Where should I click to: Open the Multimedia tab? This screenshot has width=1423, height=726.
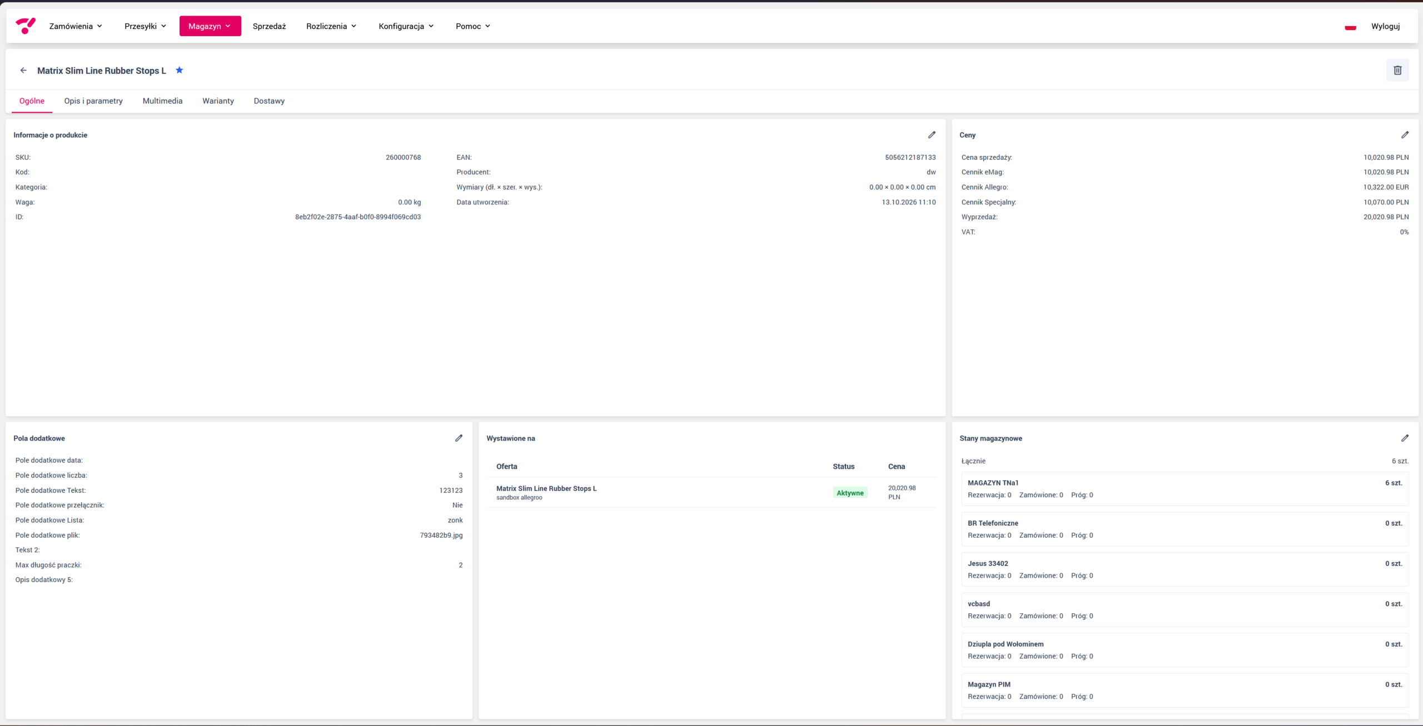pos(162,101)
